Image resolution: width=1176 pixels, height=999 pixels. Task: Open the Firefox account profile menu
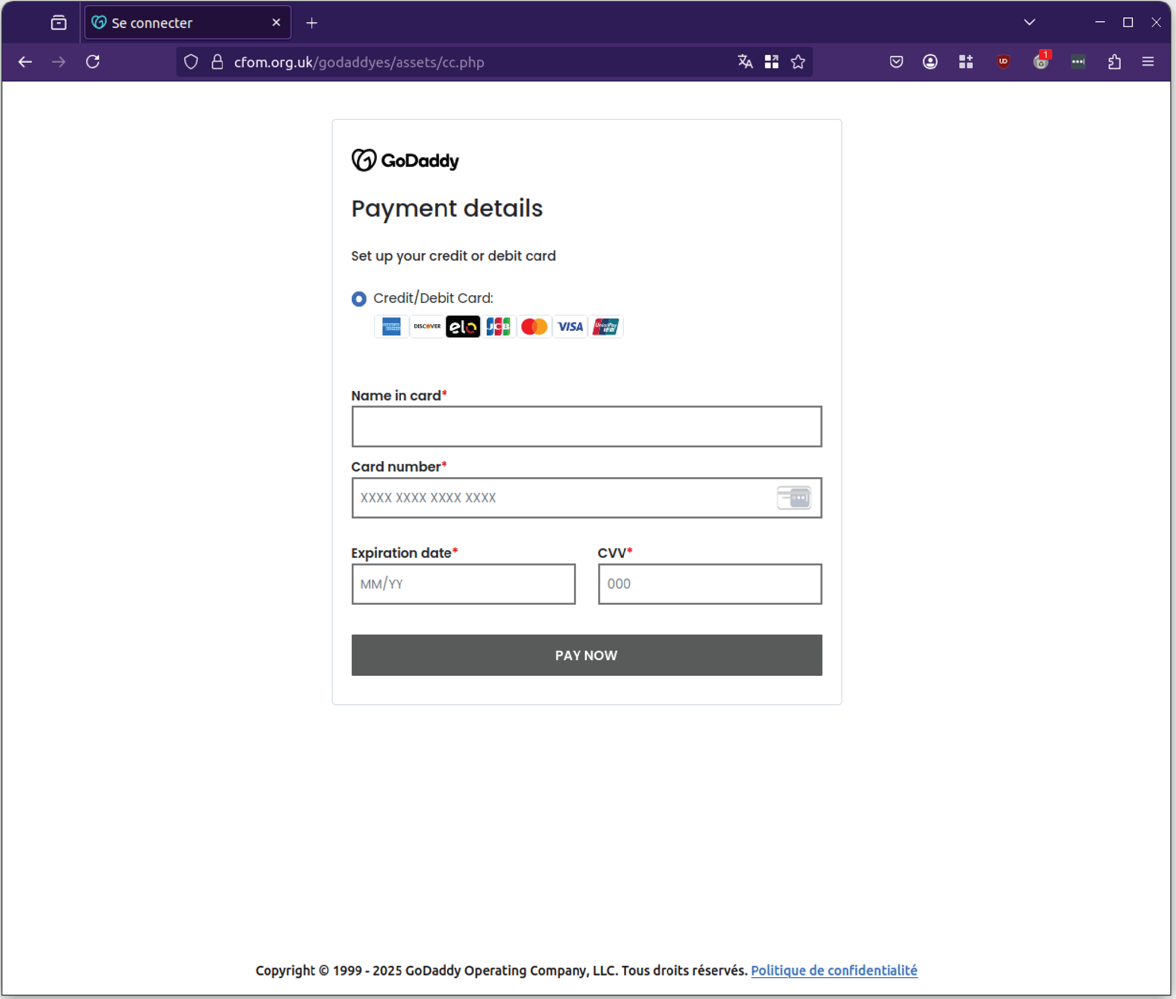930,62
